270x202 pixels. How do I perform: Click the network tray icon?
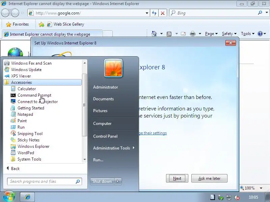pyautogui.click(x=229, y=197)
